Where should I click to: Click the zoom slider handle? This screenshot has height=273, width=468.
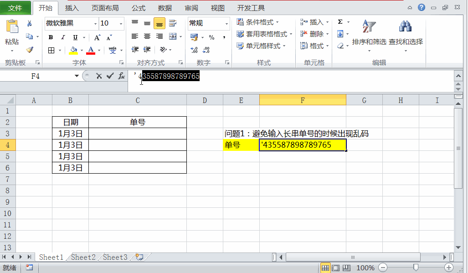pyautogui.click(x=416, y=268)
